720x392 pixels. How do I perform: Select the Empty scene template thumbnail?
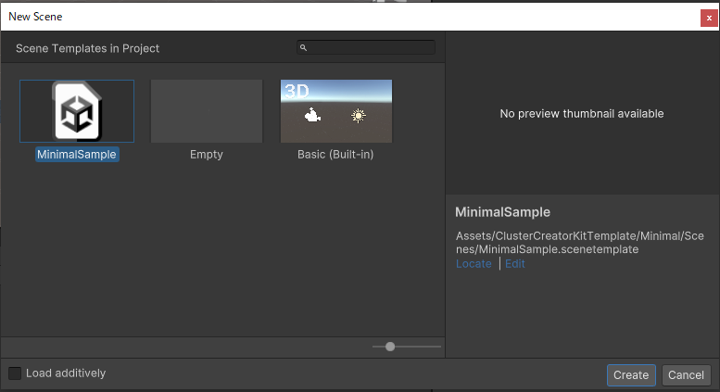tap(207, 111)
